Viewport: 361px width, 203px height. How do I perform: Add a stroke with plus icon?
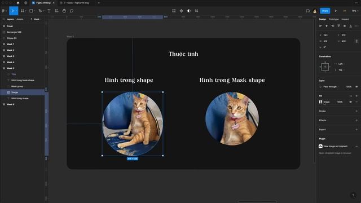[356, 111]
